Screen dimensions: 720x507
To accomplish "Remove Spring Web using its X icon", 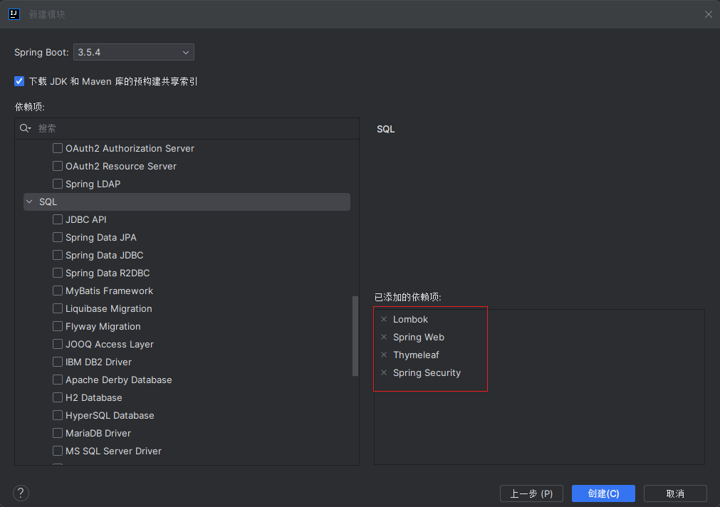I will tap(384, 337).
